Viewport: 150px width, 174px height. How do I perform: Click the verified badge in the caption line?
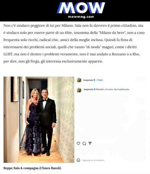pos(94,89)
